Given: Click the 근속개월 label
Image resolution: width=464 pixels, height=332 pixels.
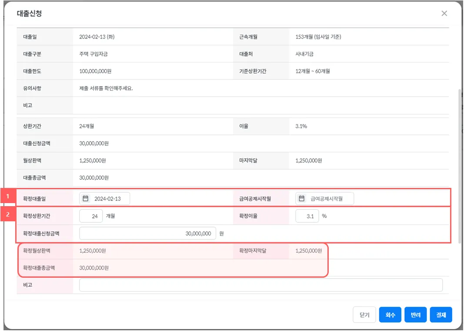Looking at the screenshot, I should 248,37.
